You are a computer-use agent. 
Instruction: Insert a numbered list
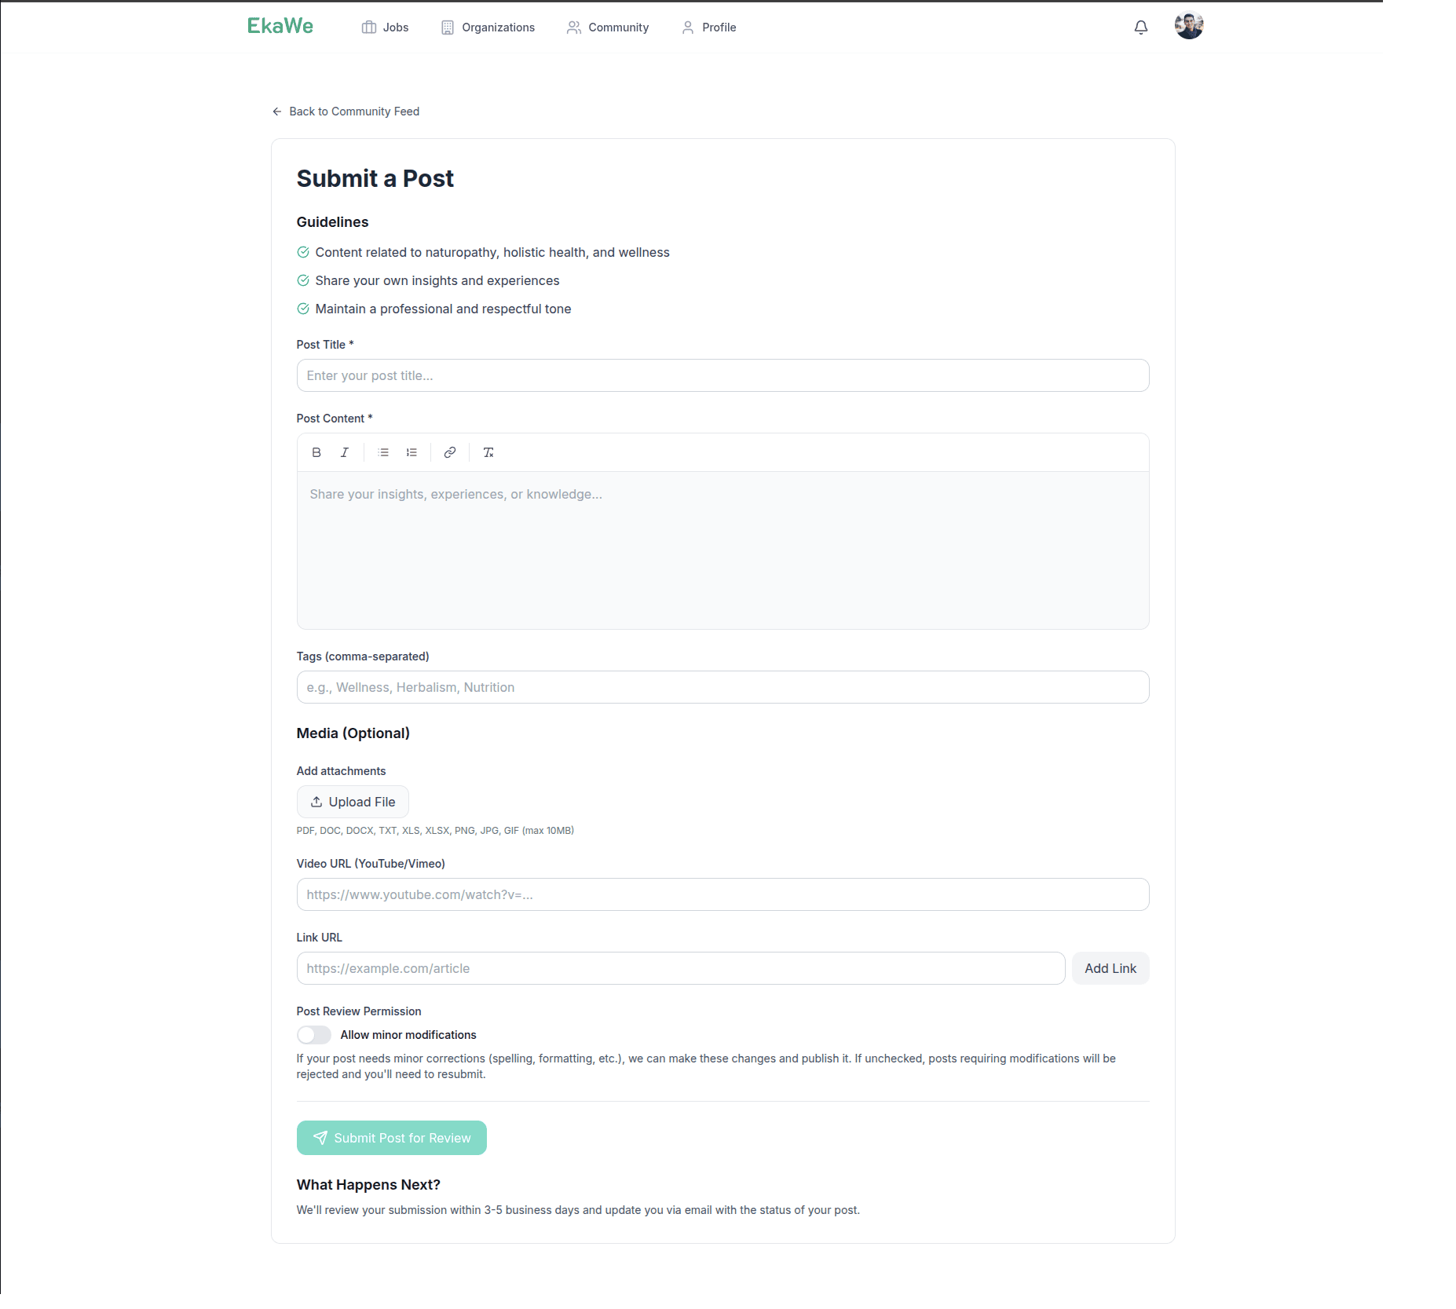point(411,452)
